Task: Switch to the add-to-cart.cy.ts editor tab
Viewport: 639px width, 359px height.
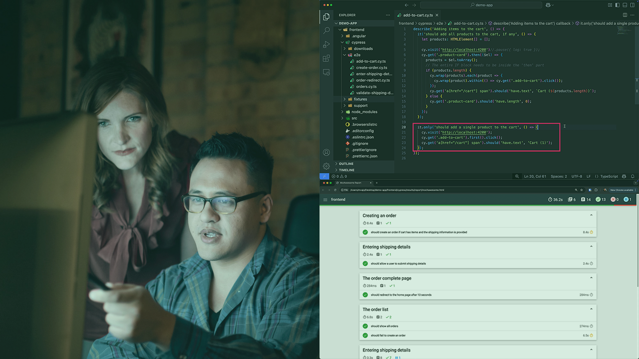Action: point(417,15)
